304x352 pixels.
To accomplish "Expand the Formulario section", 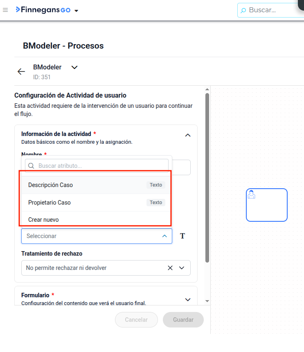I will pos(188,299).
